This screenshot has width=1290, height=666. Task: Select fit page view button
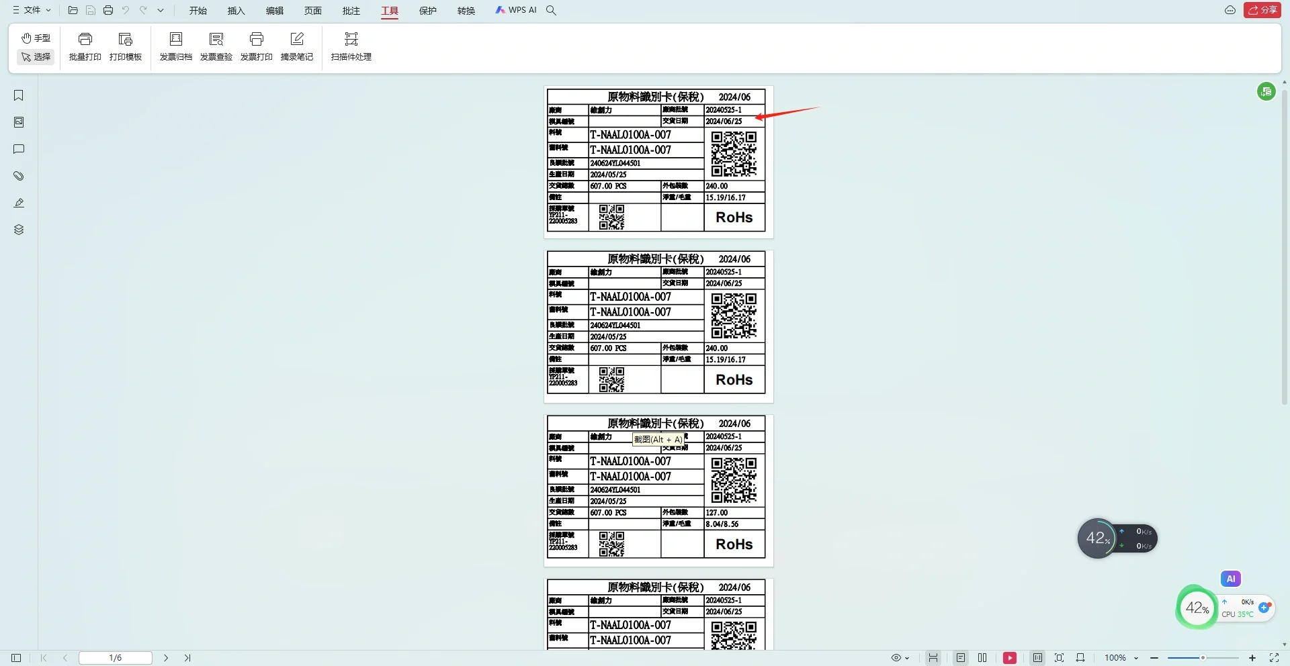1060,658
